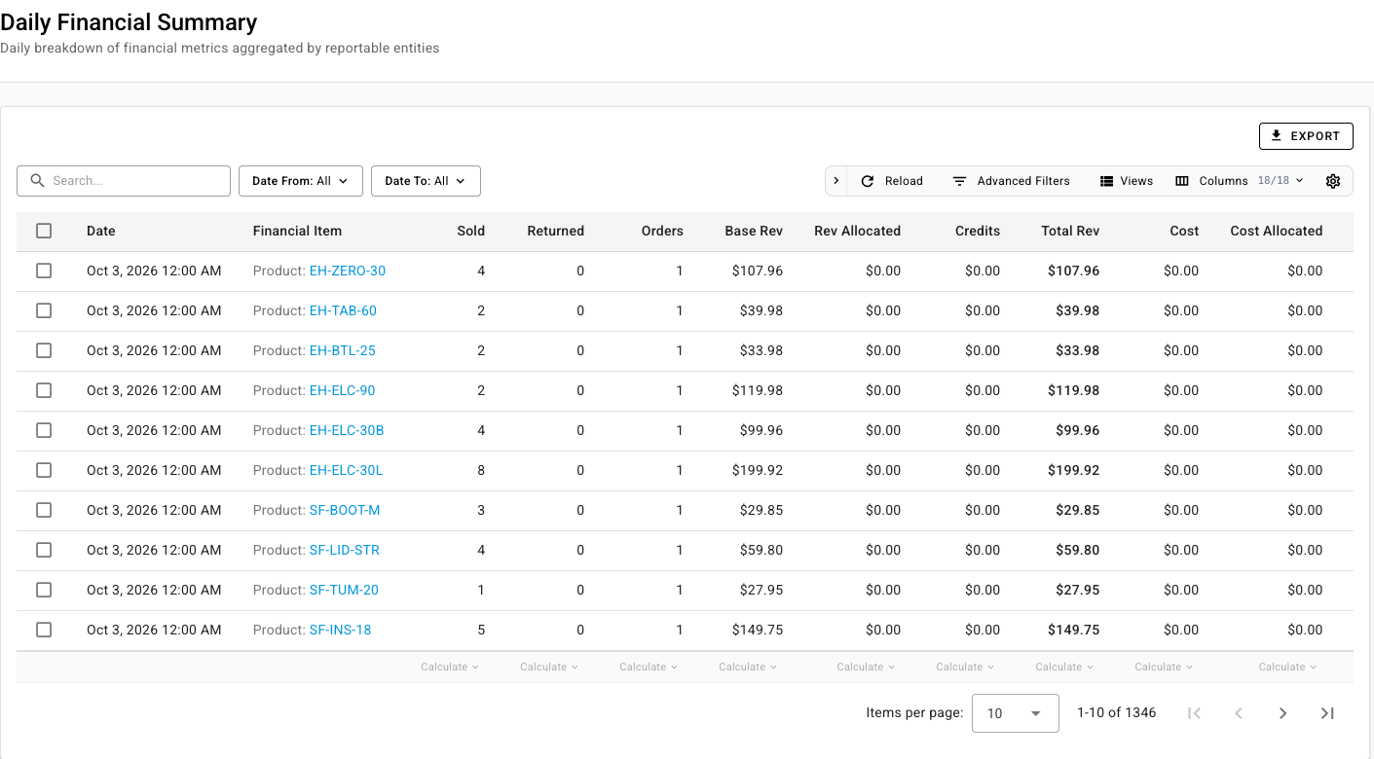Sort by the Base Rev column header
This screenshot has height=759, width=1374.
pos(754,231)
